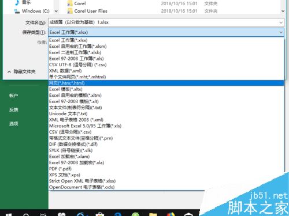Choose Excel 启用宏的工作簿(*.xlsm) file type
This screenshot has height=216, width=289.
166,46
